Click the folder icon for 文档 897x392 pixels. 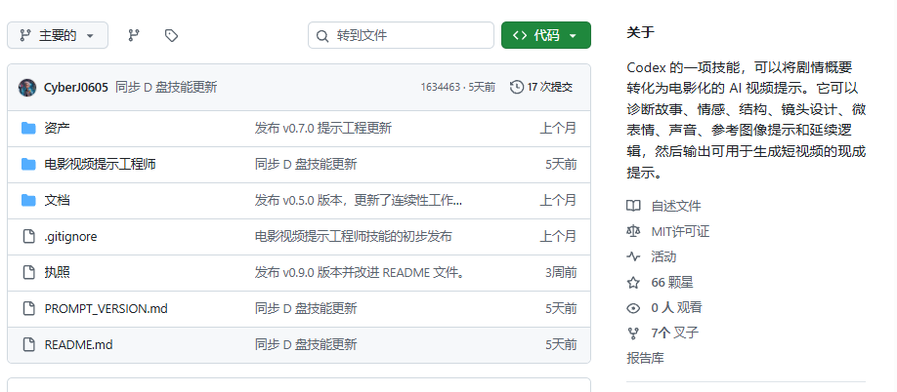click(28, 200)
